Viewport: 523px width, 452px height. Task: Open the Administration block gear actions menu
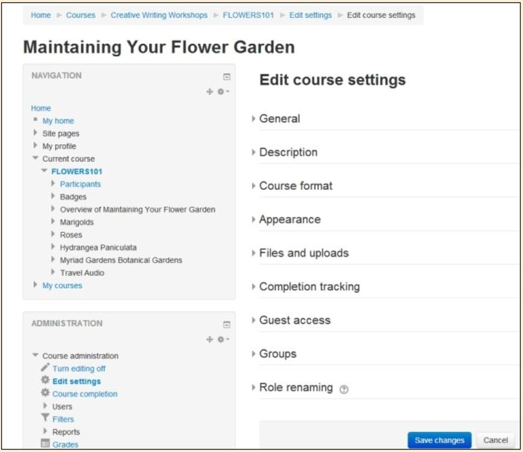223,340
